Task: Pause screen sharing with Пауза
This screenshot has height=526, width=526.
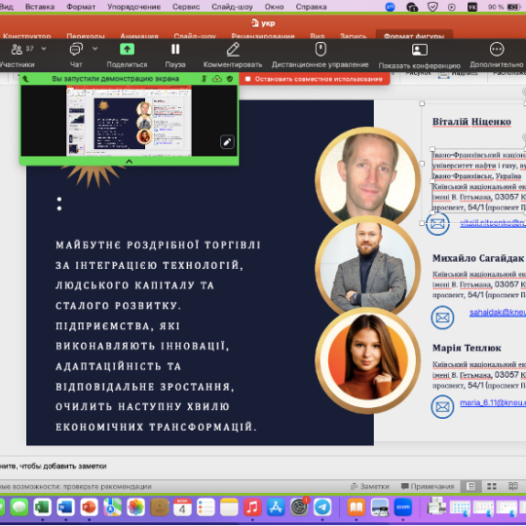Action: 175,55
